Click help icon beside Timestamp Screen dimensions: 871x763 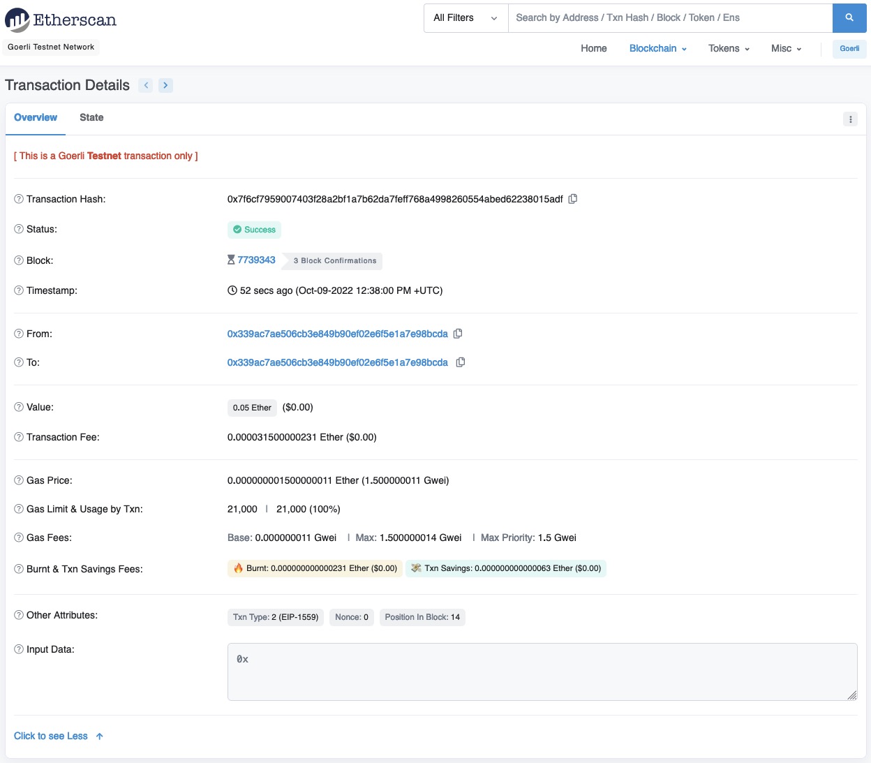coord(19,290)
